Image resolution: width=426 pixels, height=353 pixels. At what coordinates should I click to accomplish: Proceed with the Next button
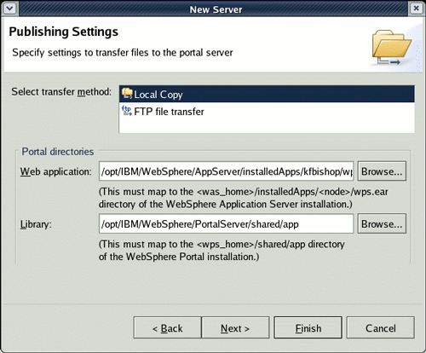pos(235,327)
